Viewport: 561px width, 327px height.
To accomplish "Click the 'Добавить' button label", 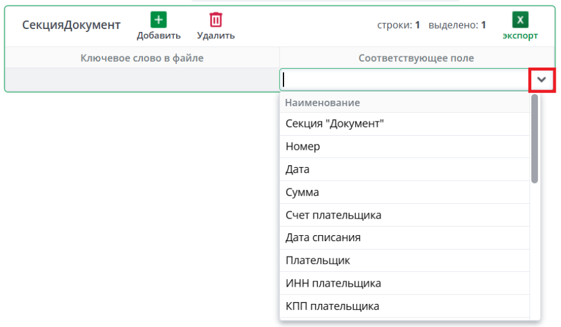I will click(158, 36).
